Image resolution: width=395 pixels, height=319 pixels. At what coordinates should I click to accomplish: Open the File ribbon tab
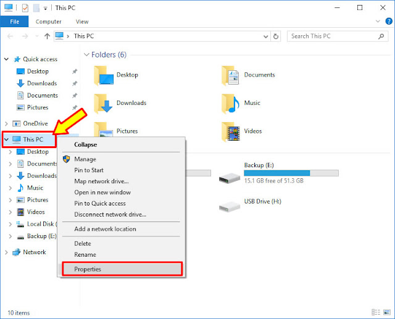14,22
